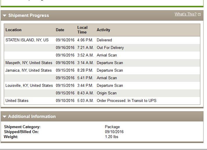
Task: Click the Delivered activity row
Action: tap(102, 40)
